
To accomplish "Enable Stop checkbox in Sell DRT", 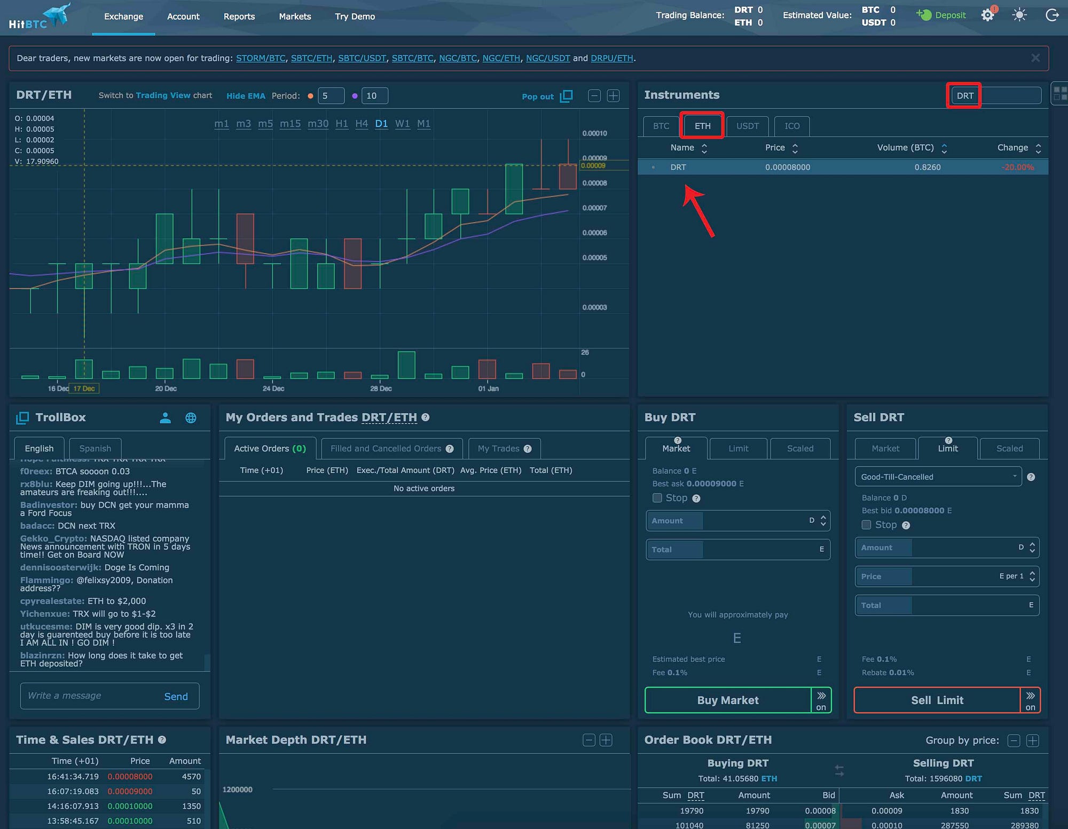I will (x=867, y=525).
